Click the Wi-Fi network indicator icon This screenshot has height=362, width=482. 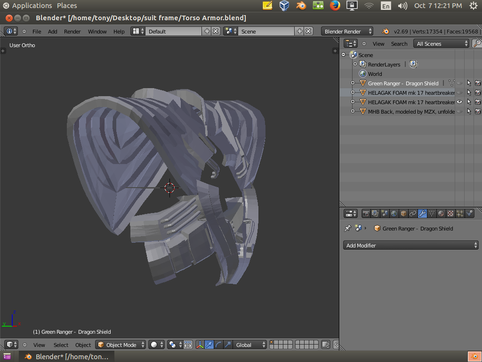369,6
